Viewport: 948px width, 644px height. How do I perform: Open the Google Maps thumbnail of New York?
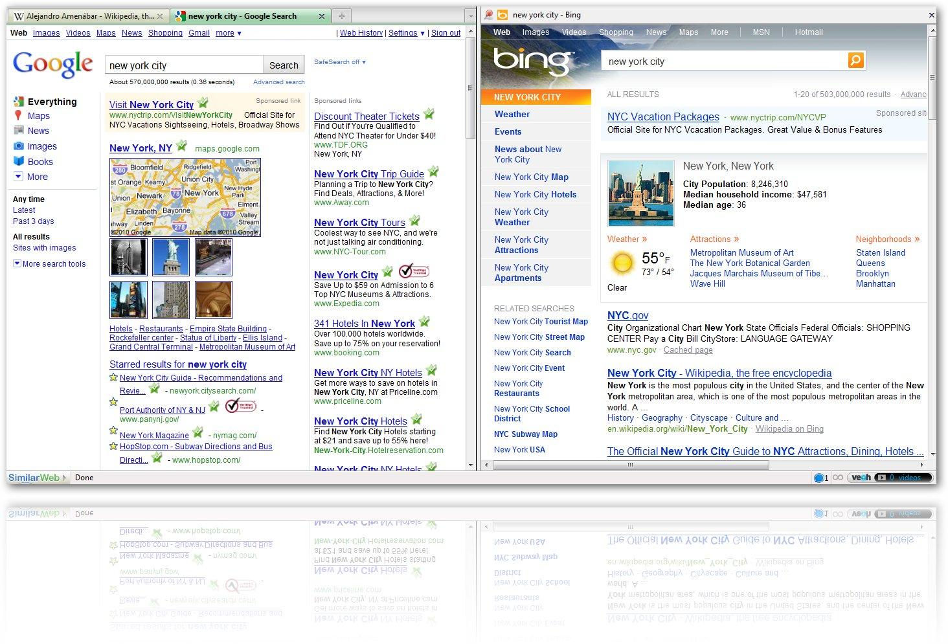(x=185, y=197)
